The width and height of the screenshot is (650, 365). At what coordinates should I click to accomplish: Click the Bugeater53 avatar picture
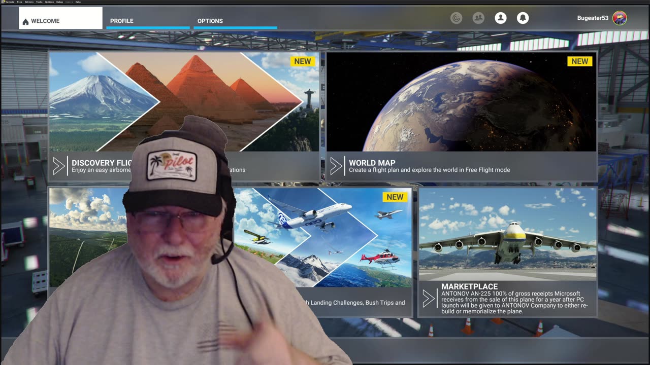pos(620,18)
